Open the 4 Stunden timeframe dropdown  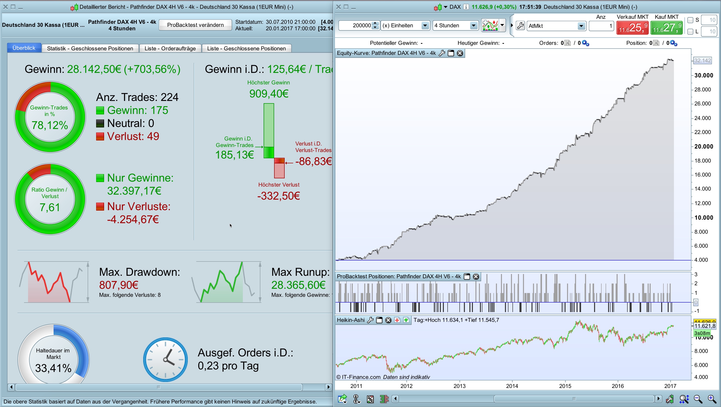pyautogui.click(x=473, y=26)
